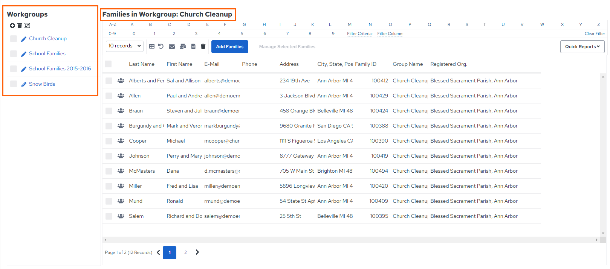Click family icon for Alberts and Fer row
The image size is (610, 269).
121,81
